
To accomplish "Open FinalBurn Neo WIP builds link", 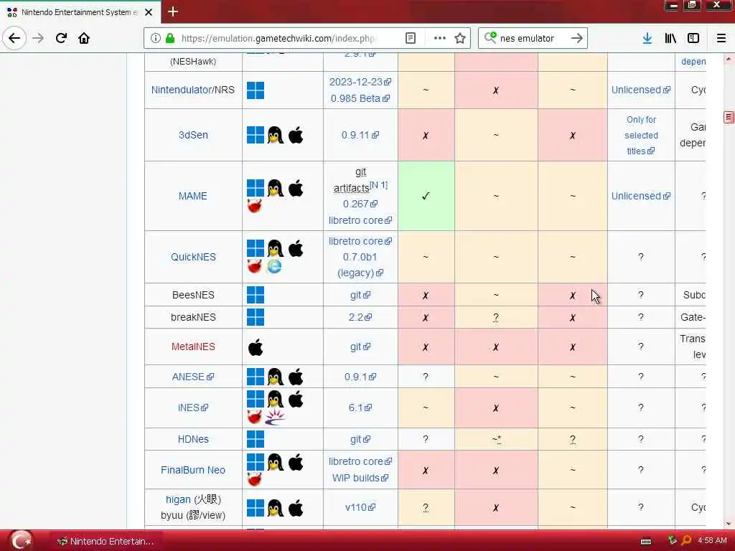I will tap(360, 478).
